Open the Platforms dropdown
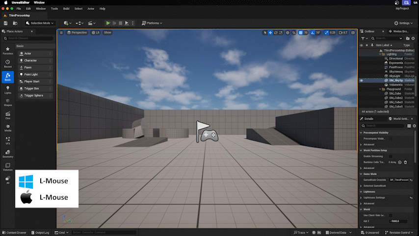This screenshot has height=236, width=419. coord(152,23)
